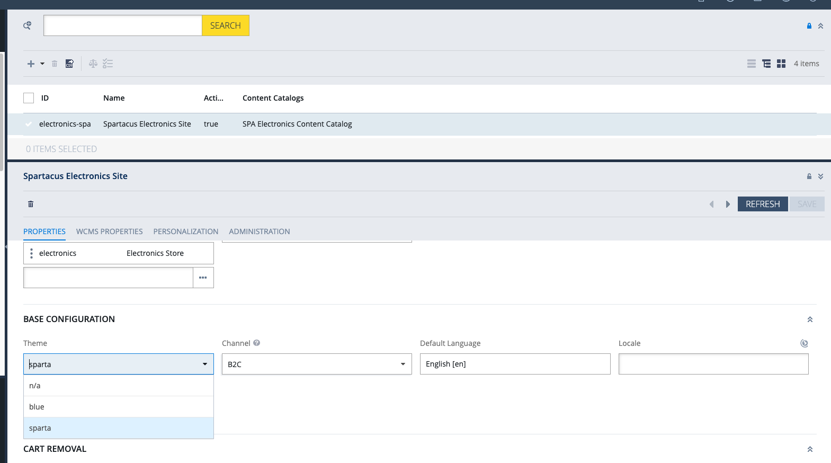Click the Channel help question icon

point(257,343)
